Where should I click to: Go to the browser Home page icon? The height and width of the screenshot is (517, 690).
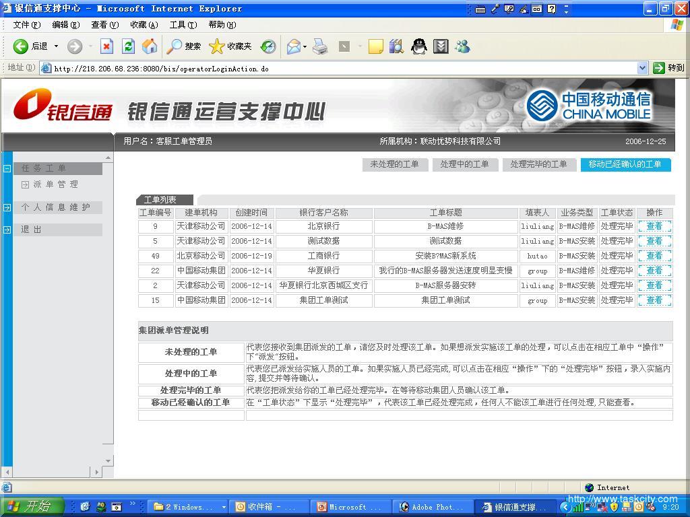[x=150, y=46]
